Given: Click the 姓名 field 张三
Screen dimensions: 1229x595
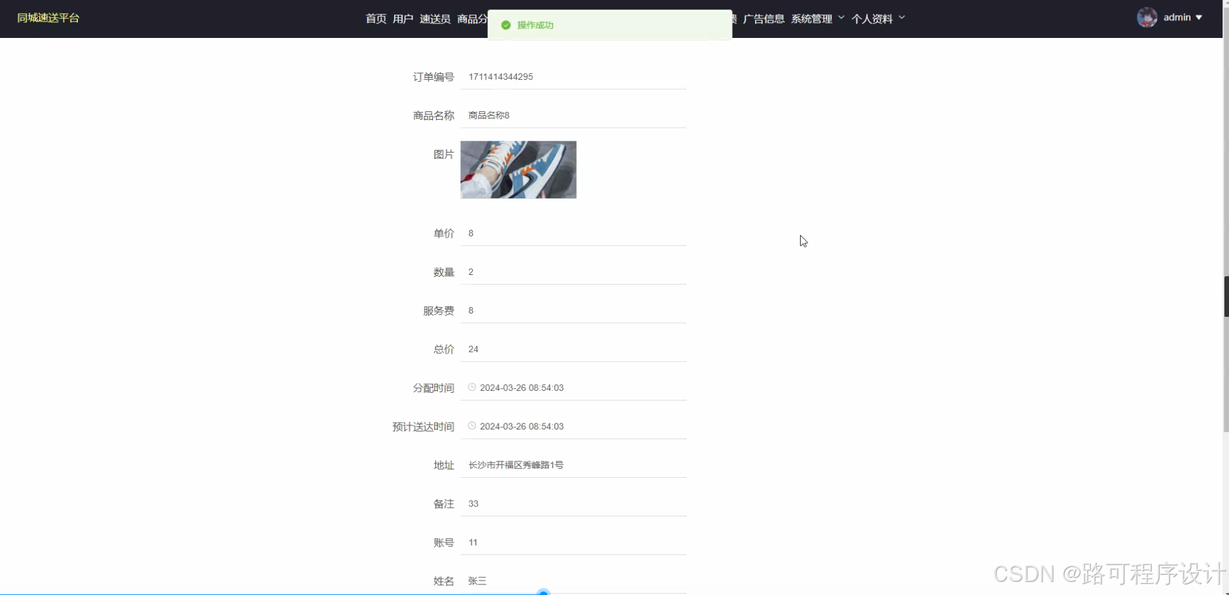Looking at the screenshot, I should click(573, 581).
